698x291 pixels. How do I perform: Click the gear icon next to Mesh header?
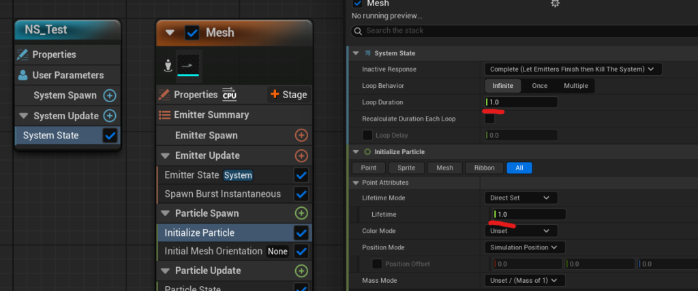555,3
